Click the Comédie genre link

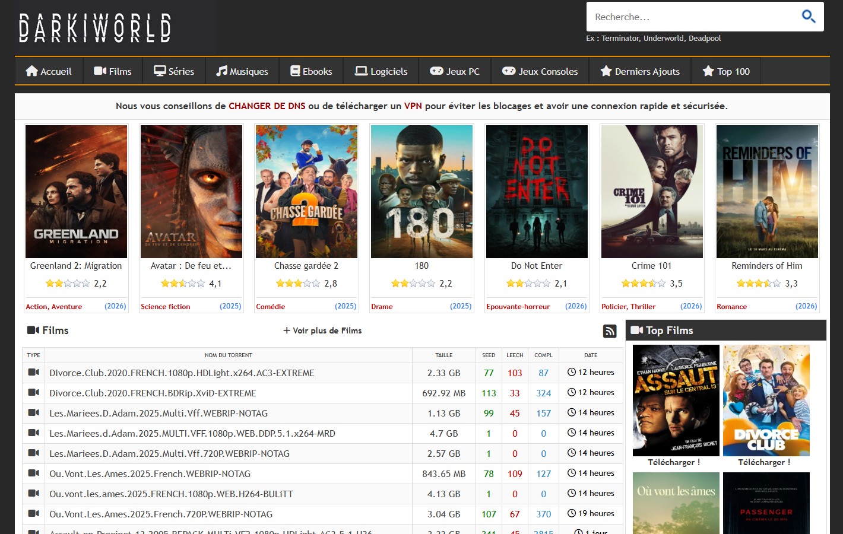(x=271, y=307)
